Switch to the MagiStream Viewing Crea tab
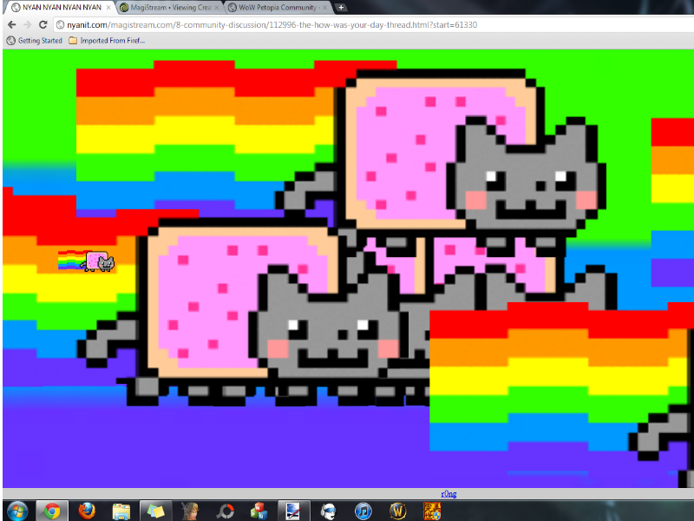694x521 pixels. pyautogui.click(x=170, y=8)
